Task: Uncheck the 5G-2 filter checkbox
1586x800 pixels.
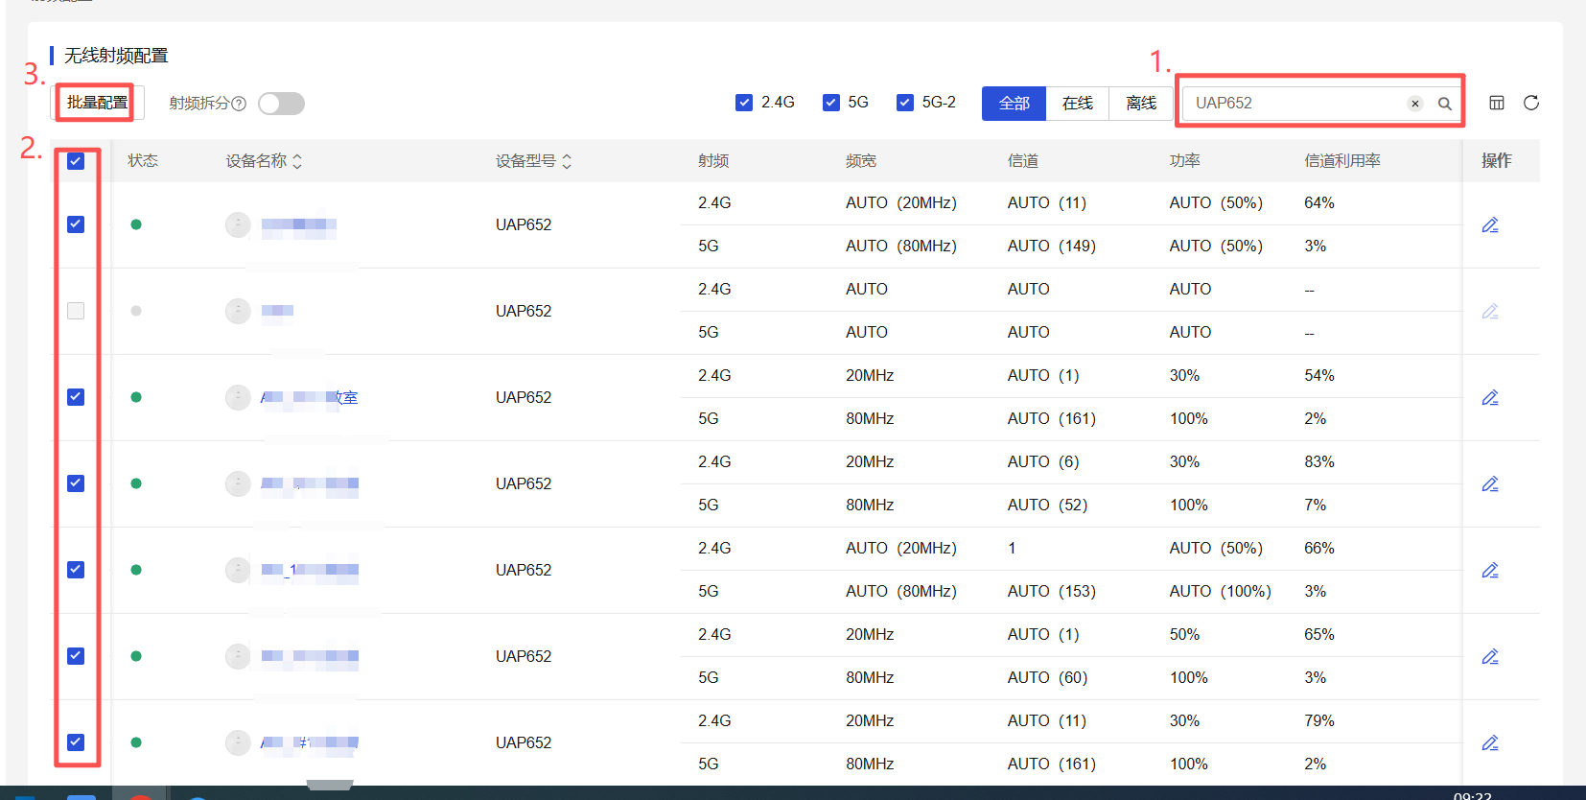Action: tap(905, 103)
